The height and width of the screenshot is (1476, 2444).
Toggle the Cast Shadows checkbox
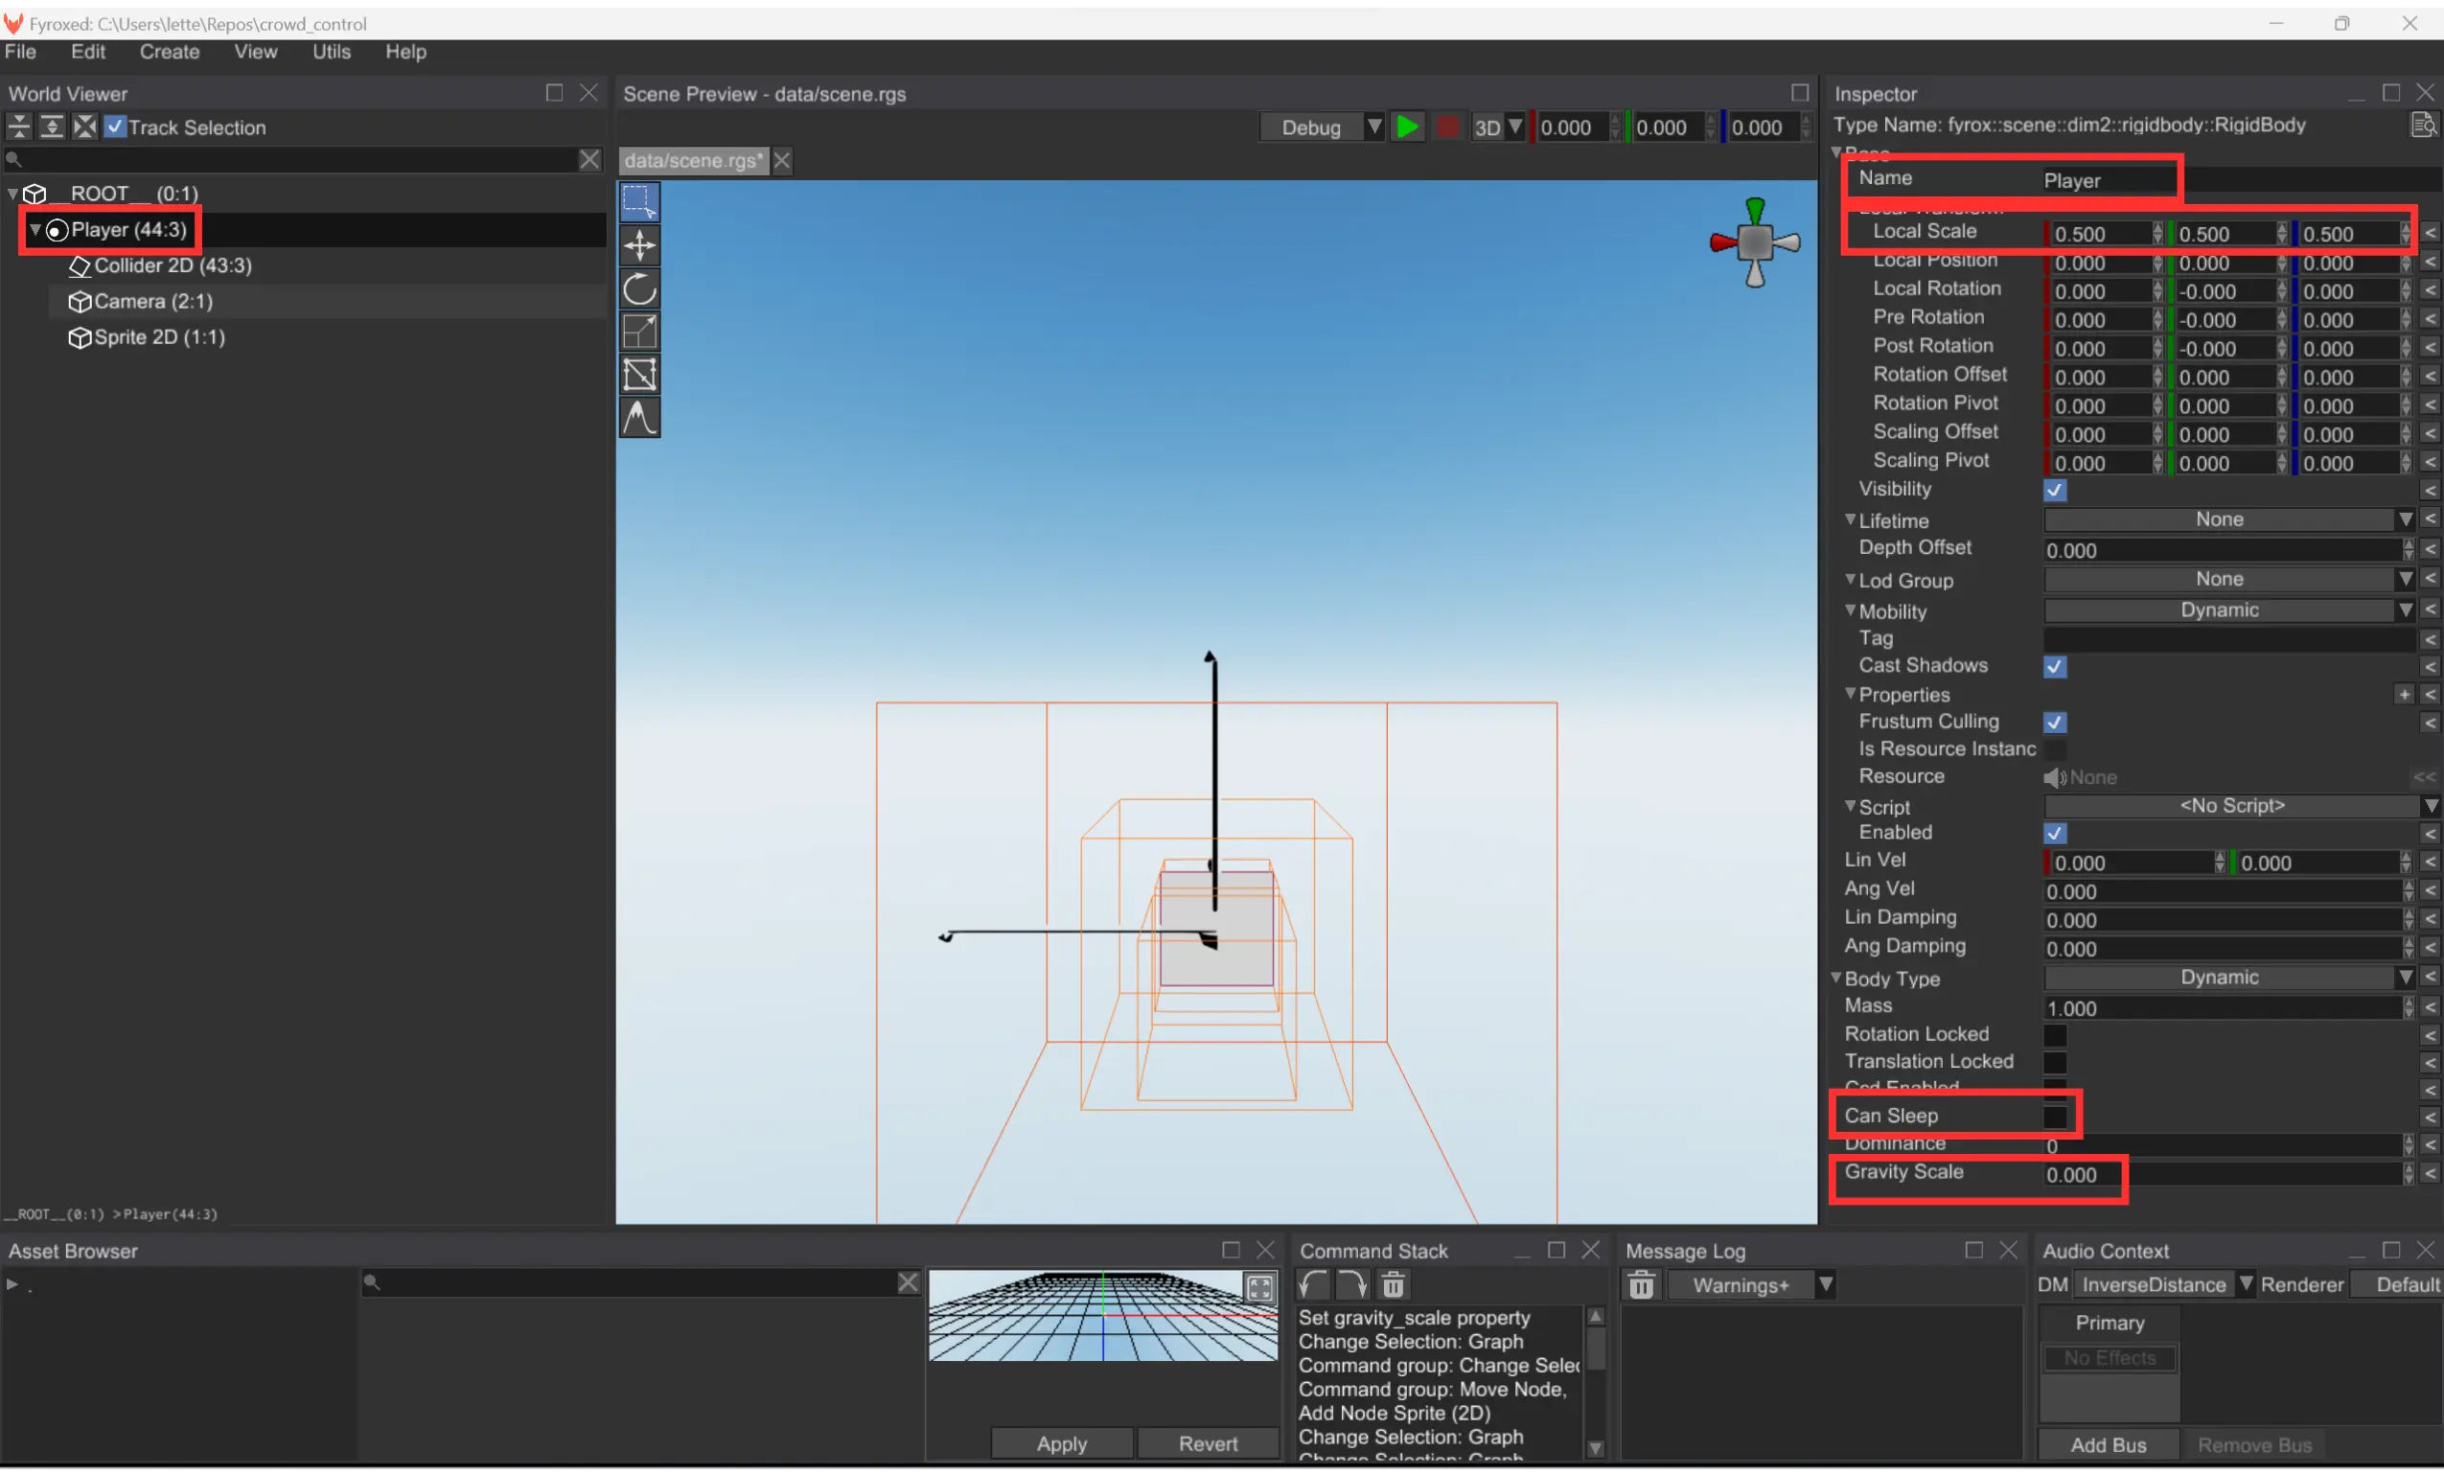[x=2054, y=666]
